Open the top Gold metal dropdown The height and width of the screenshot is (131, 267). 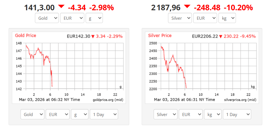click(x=47, y=18)
